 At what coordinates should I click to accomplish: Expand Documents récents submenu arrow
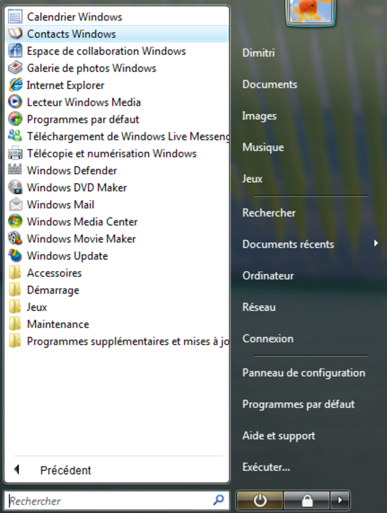click(376, 243)
